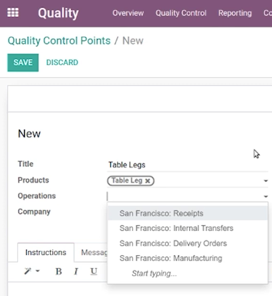Screen dimensions: 272x296
Task: Go back to Quality Control Points
Action: pyautogui.click(x=59, y=41)
